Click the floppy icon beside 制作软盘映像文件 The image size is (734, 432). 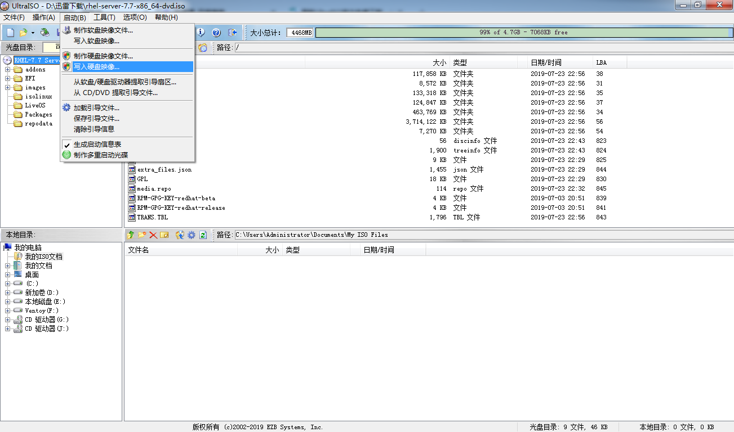click(x=67, y=30)
